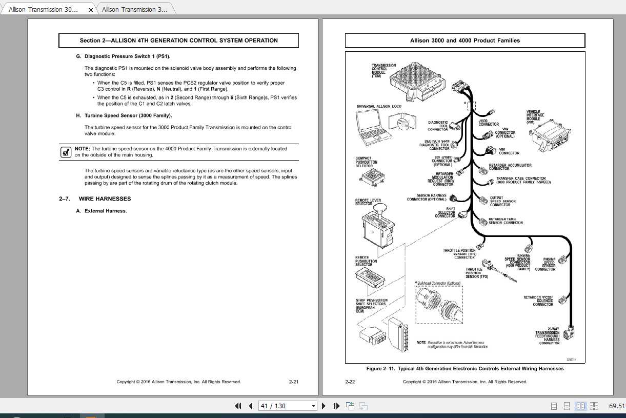
Task: Switch to the second Allison Transmission tab
Action: click(135, 9)
